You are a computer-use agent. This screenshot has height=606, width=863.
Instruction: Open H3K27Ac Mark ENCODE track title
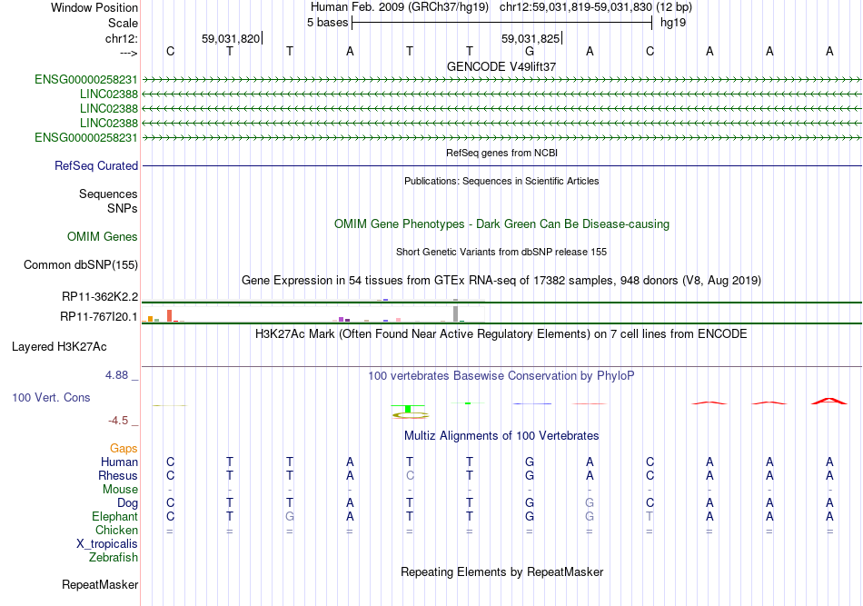501,334
